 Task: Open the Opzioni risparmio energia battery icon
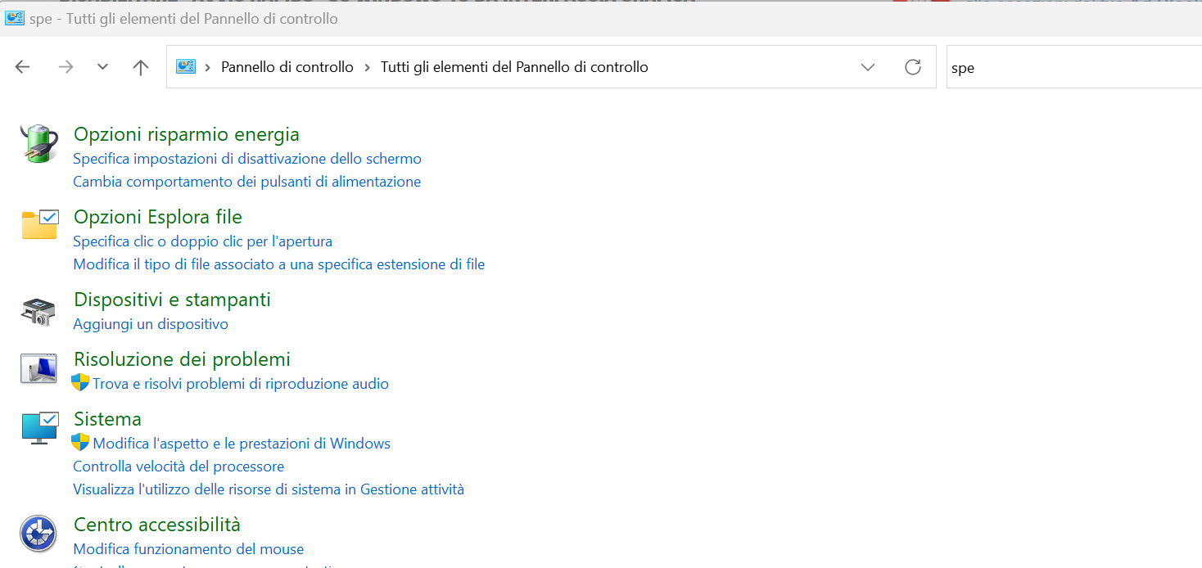[38, 144]
